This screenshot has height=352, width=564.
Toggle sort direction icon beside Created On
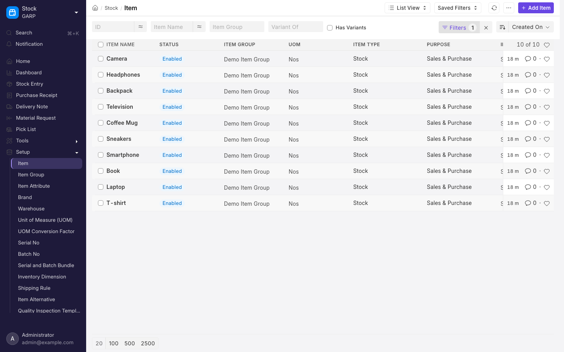(503, 27)
